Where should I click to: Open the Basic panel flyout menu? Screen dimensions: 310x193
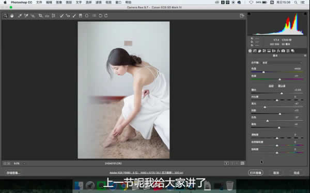[305, 56]
